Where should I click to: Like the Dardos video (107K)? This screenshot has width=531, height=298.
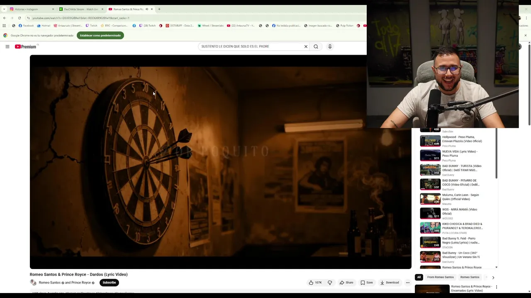[315, 283]
